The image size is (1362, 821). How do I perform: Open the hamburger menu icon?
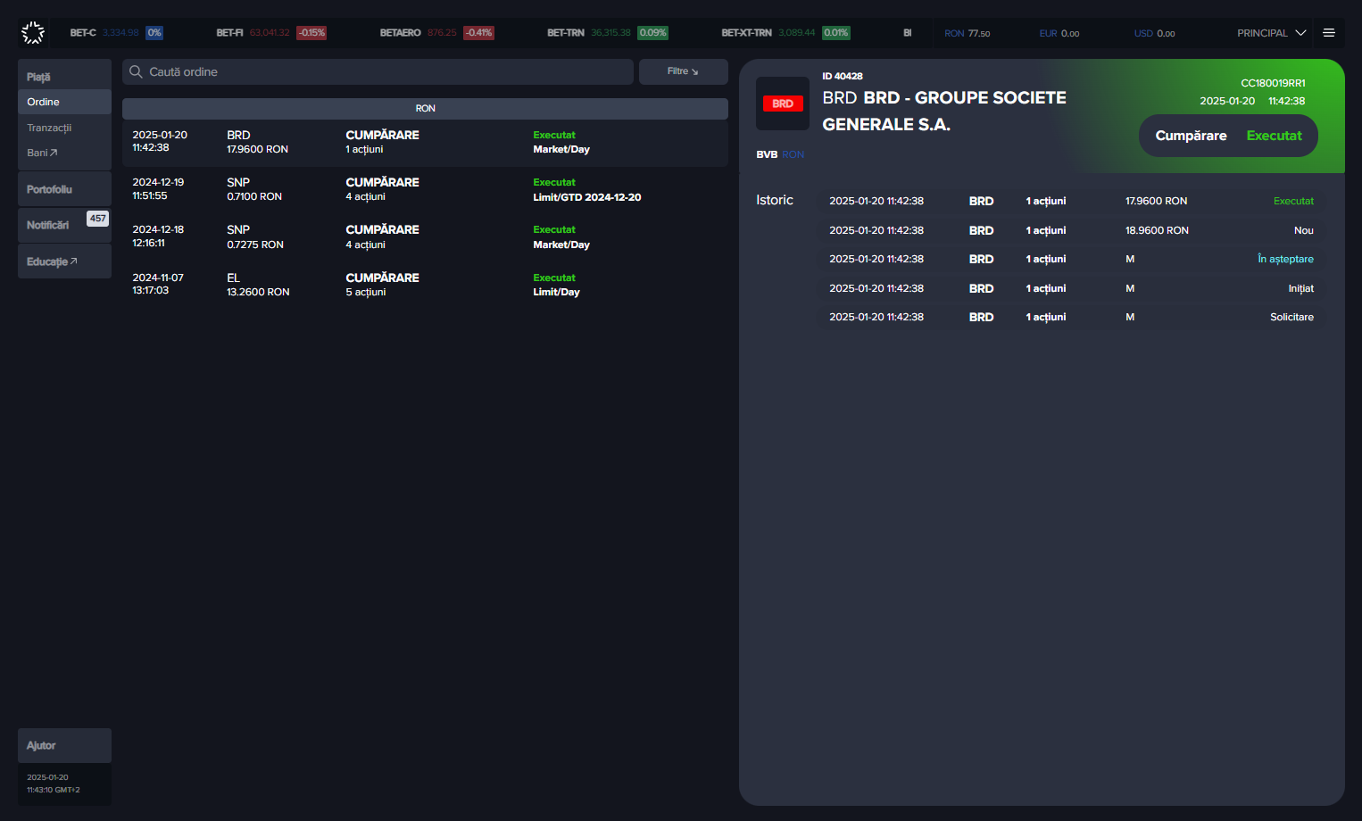[x=1329, y=33]
